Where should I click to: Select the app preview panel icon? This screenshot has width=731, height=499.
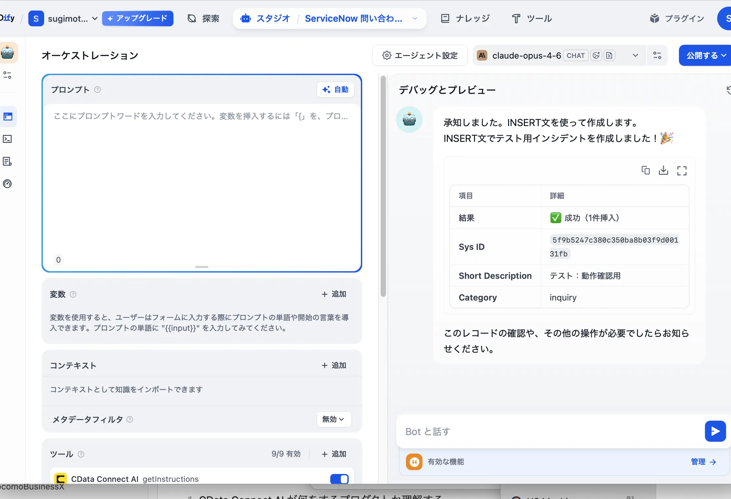(x=8, y=116)
